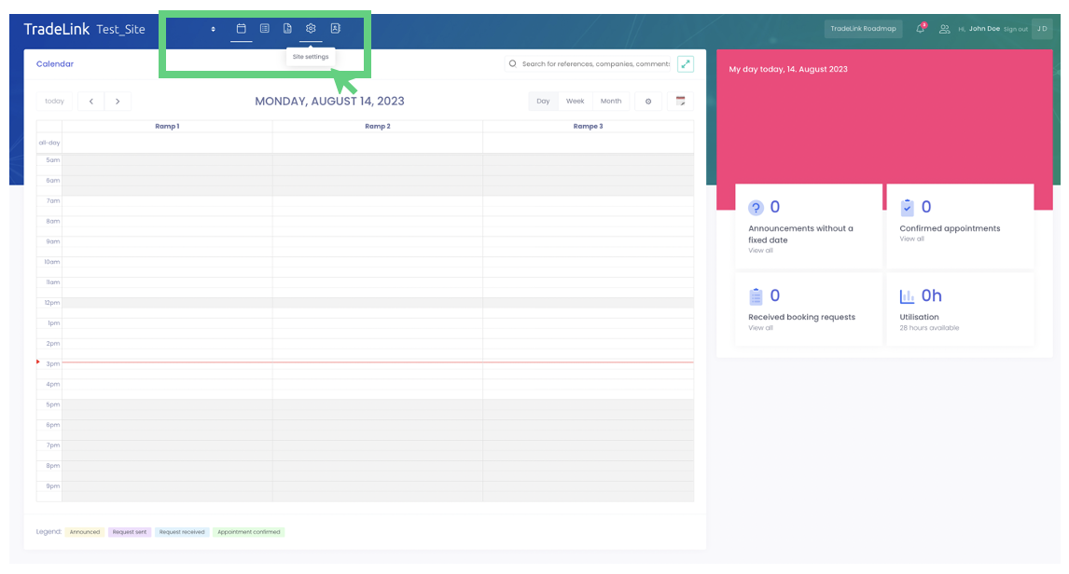
Task: View all received booking requests
Action: 760,328
